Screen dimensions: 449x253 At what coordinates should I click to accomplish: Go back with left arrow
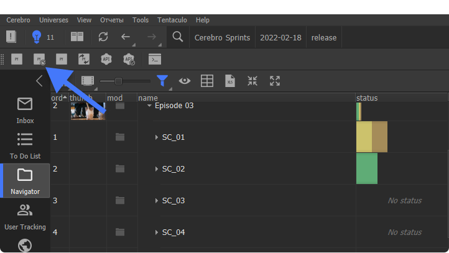[126, 37]
